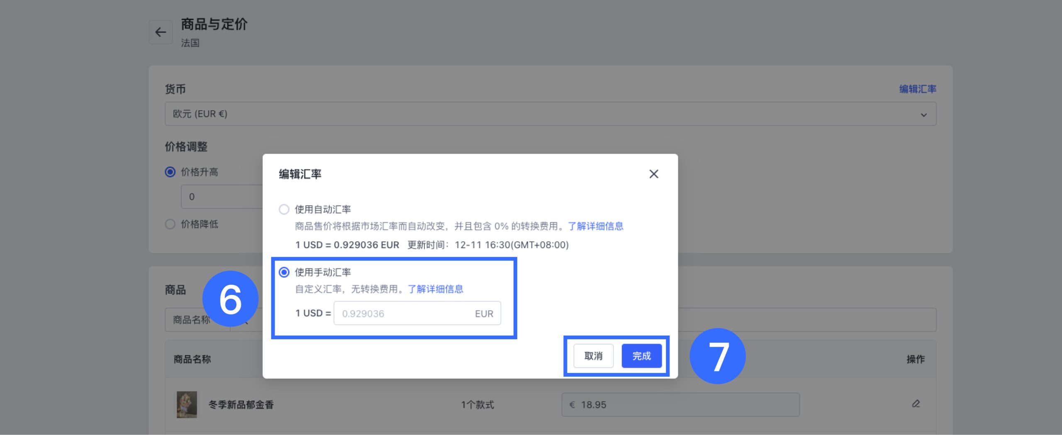Click the 编辑汇率 link above currency field
This screenshot has height=435, width=1062.
click(917, 89)
